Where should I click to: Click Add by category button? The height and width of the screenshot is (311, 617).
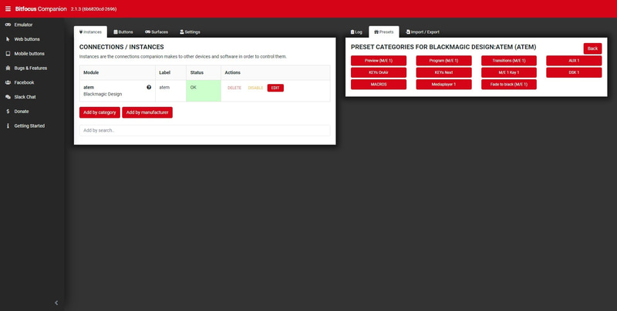(99, 112)
